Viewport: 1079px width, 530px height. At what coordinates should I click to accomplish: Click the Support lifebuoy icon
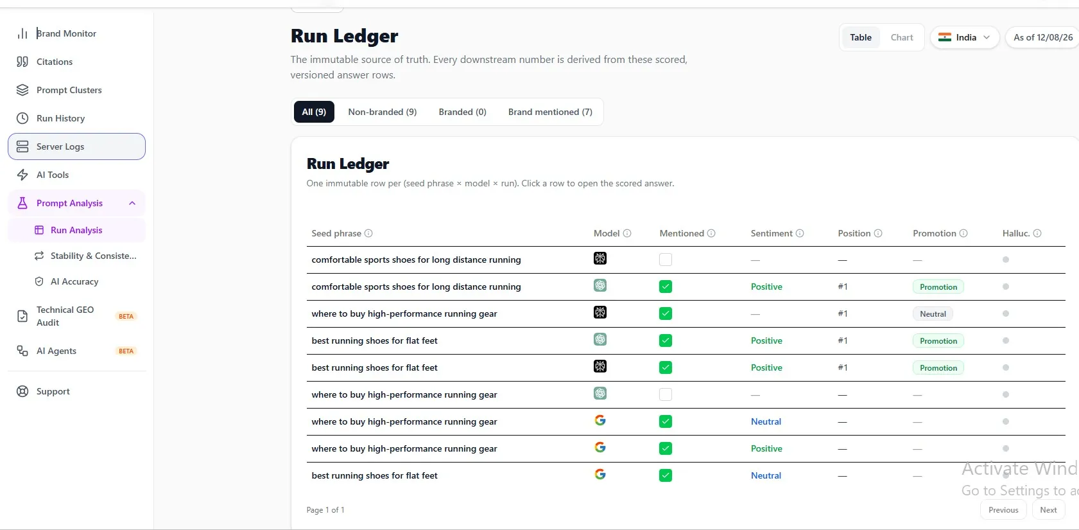(x=22, y=391)
